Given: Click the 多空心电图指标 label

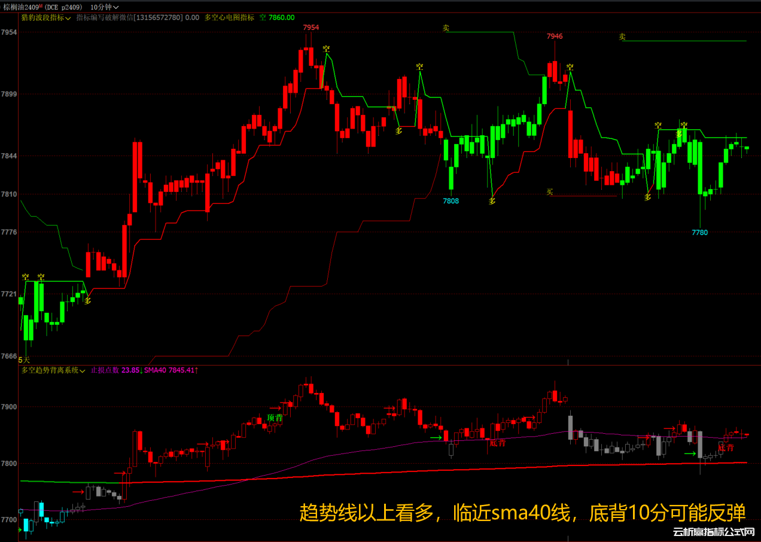Looking at the screenshot, I should (x=229, y=17).
